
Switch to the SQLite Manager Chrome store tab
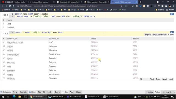97,2
